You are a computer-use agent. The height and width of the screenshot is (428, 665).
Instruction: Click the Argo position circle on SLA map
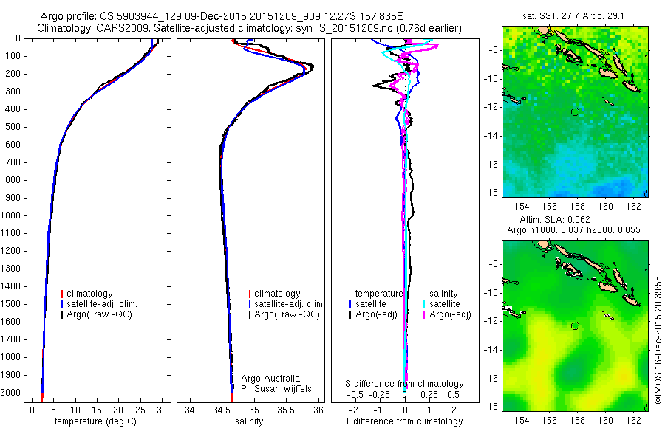tap(575, 326)
